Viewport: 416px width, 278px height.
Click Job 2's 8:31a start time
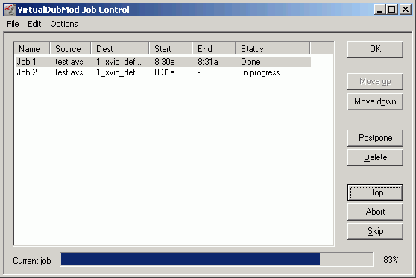[x=165, y=72]
